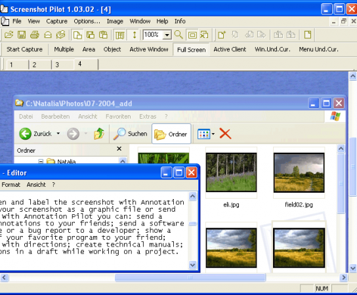Image resolution: width=357 pixels, height=295 pixels.
Task: Open the Image menu
Action: click(x=115, y=21)
